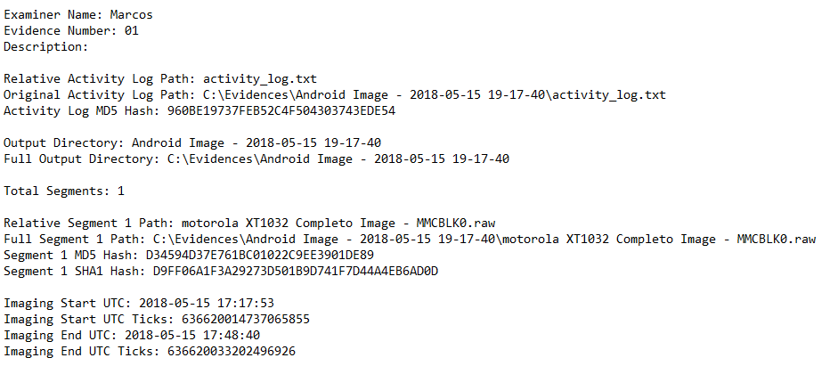
Task: Click the 'Segment 1 SHA1 Hash:' label
Action: tap(75, 271)
